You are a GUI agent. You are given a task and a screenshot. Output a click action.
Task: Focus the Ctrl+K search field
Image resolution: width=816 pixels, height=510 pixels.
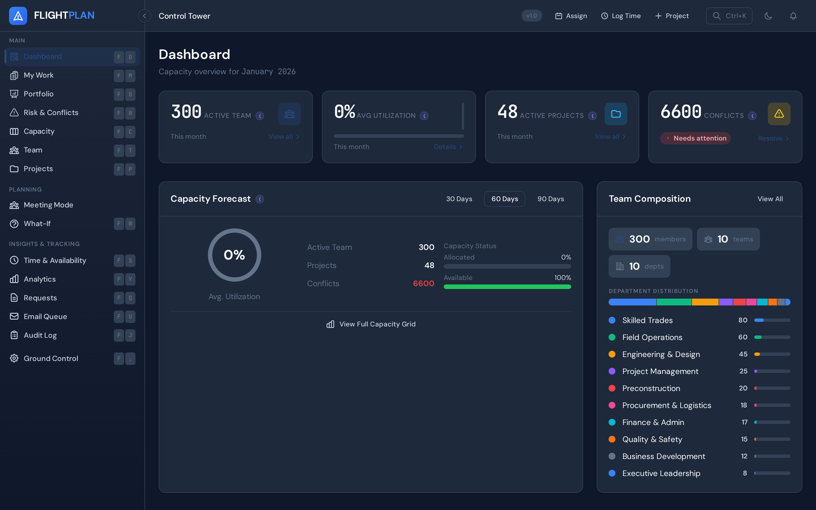pos(729,16)
